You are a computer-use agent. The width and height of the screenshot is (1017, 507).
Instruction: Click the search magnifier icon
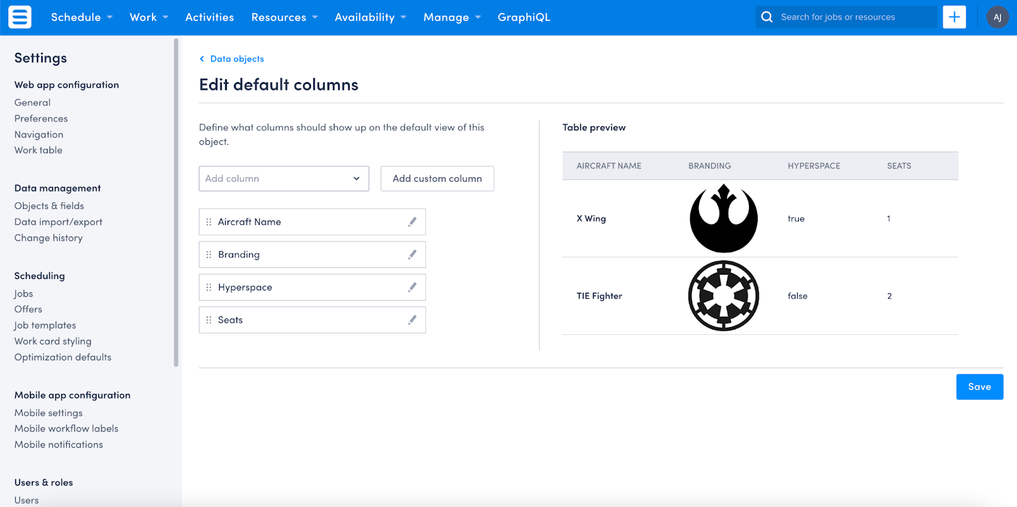click(x=767, y=17)
